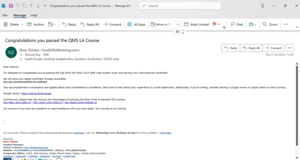Open the bit.ly/3fold-review Google review link
300x160 pixels.
point(36,94)
